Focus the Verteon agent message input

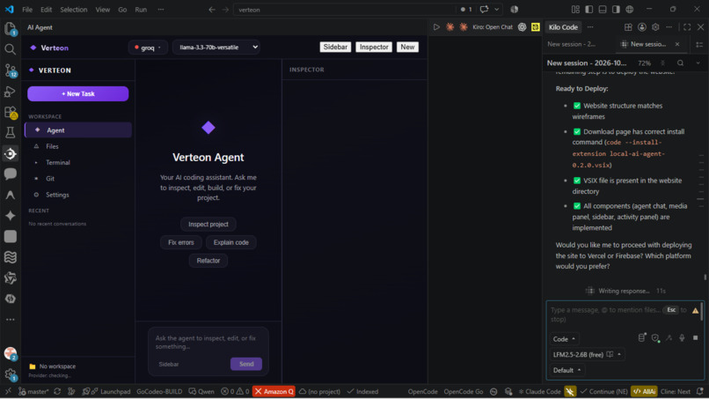point(208,343)
